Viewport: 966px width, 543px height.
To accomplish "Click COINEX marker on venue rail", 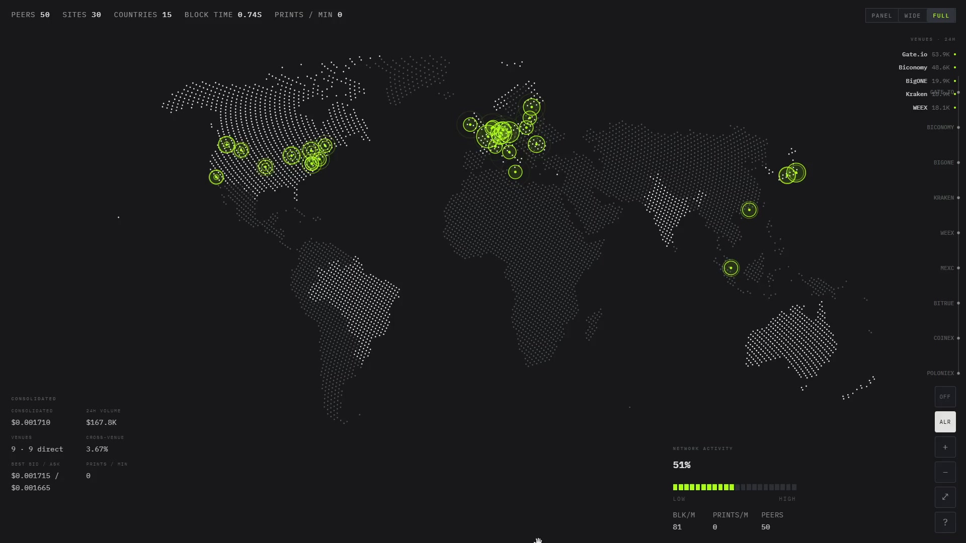I will [x=958, y=338].
